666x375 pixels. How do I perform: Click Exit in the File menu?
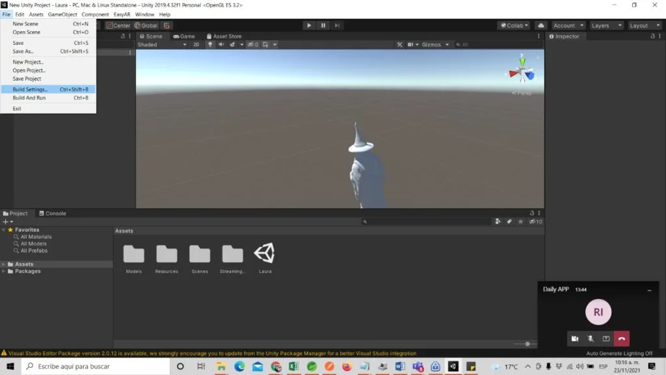click(x=48, y=109)
